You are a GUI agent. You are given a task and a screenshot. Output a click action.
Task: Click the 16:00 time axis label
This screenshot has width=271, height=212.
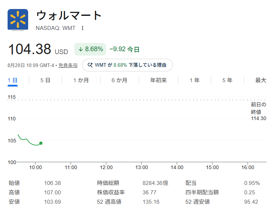click(x=248, y=167)
